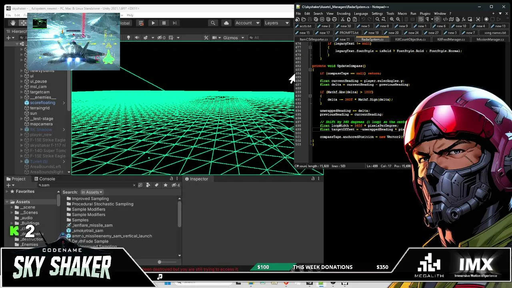The image size is (512, 288).
Task: Start Play mode in Unity
Action: tap(153, 23)
